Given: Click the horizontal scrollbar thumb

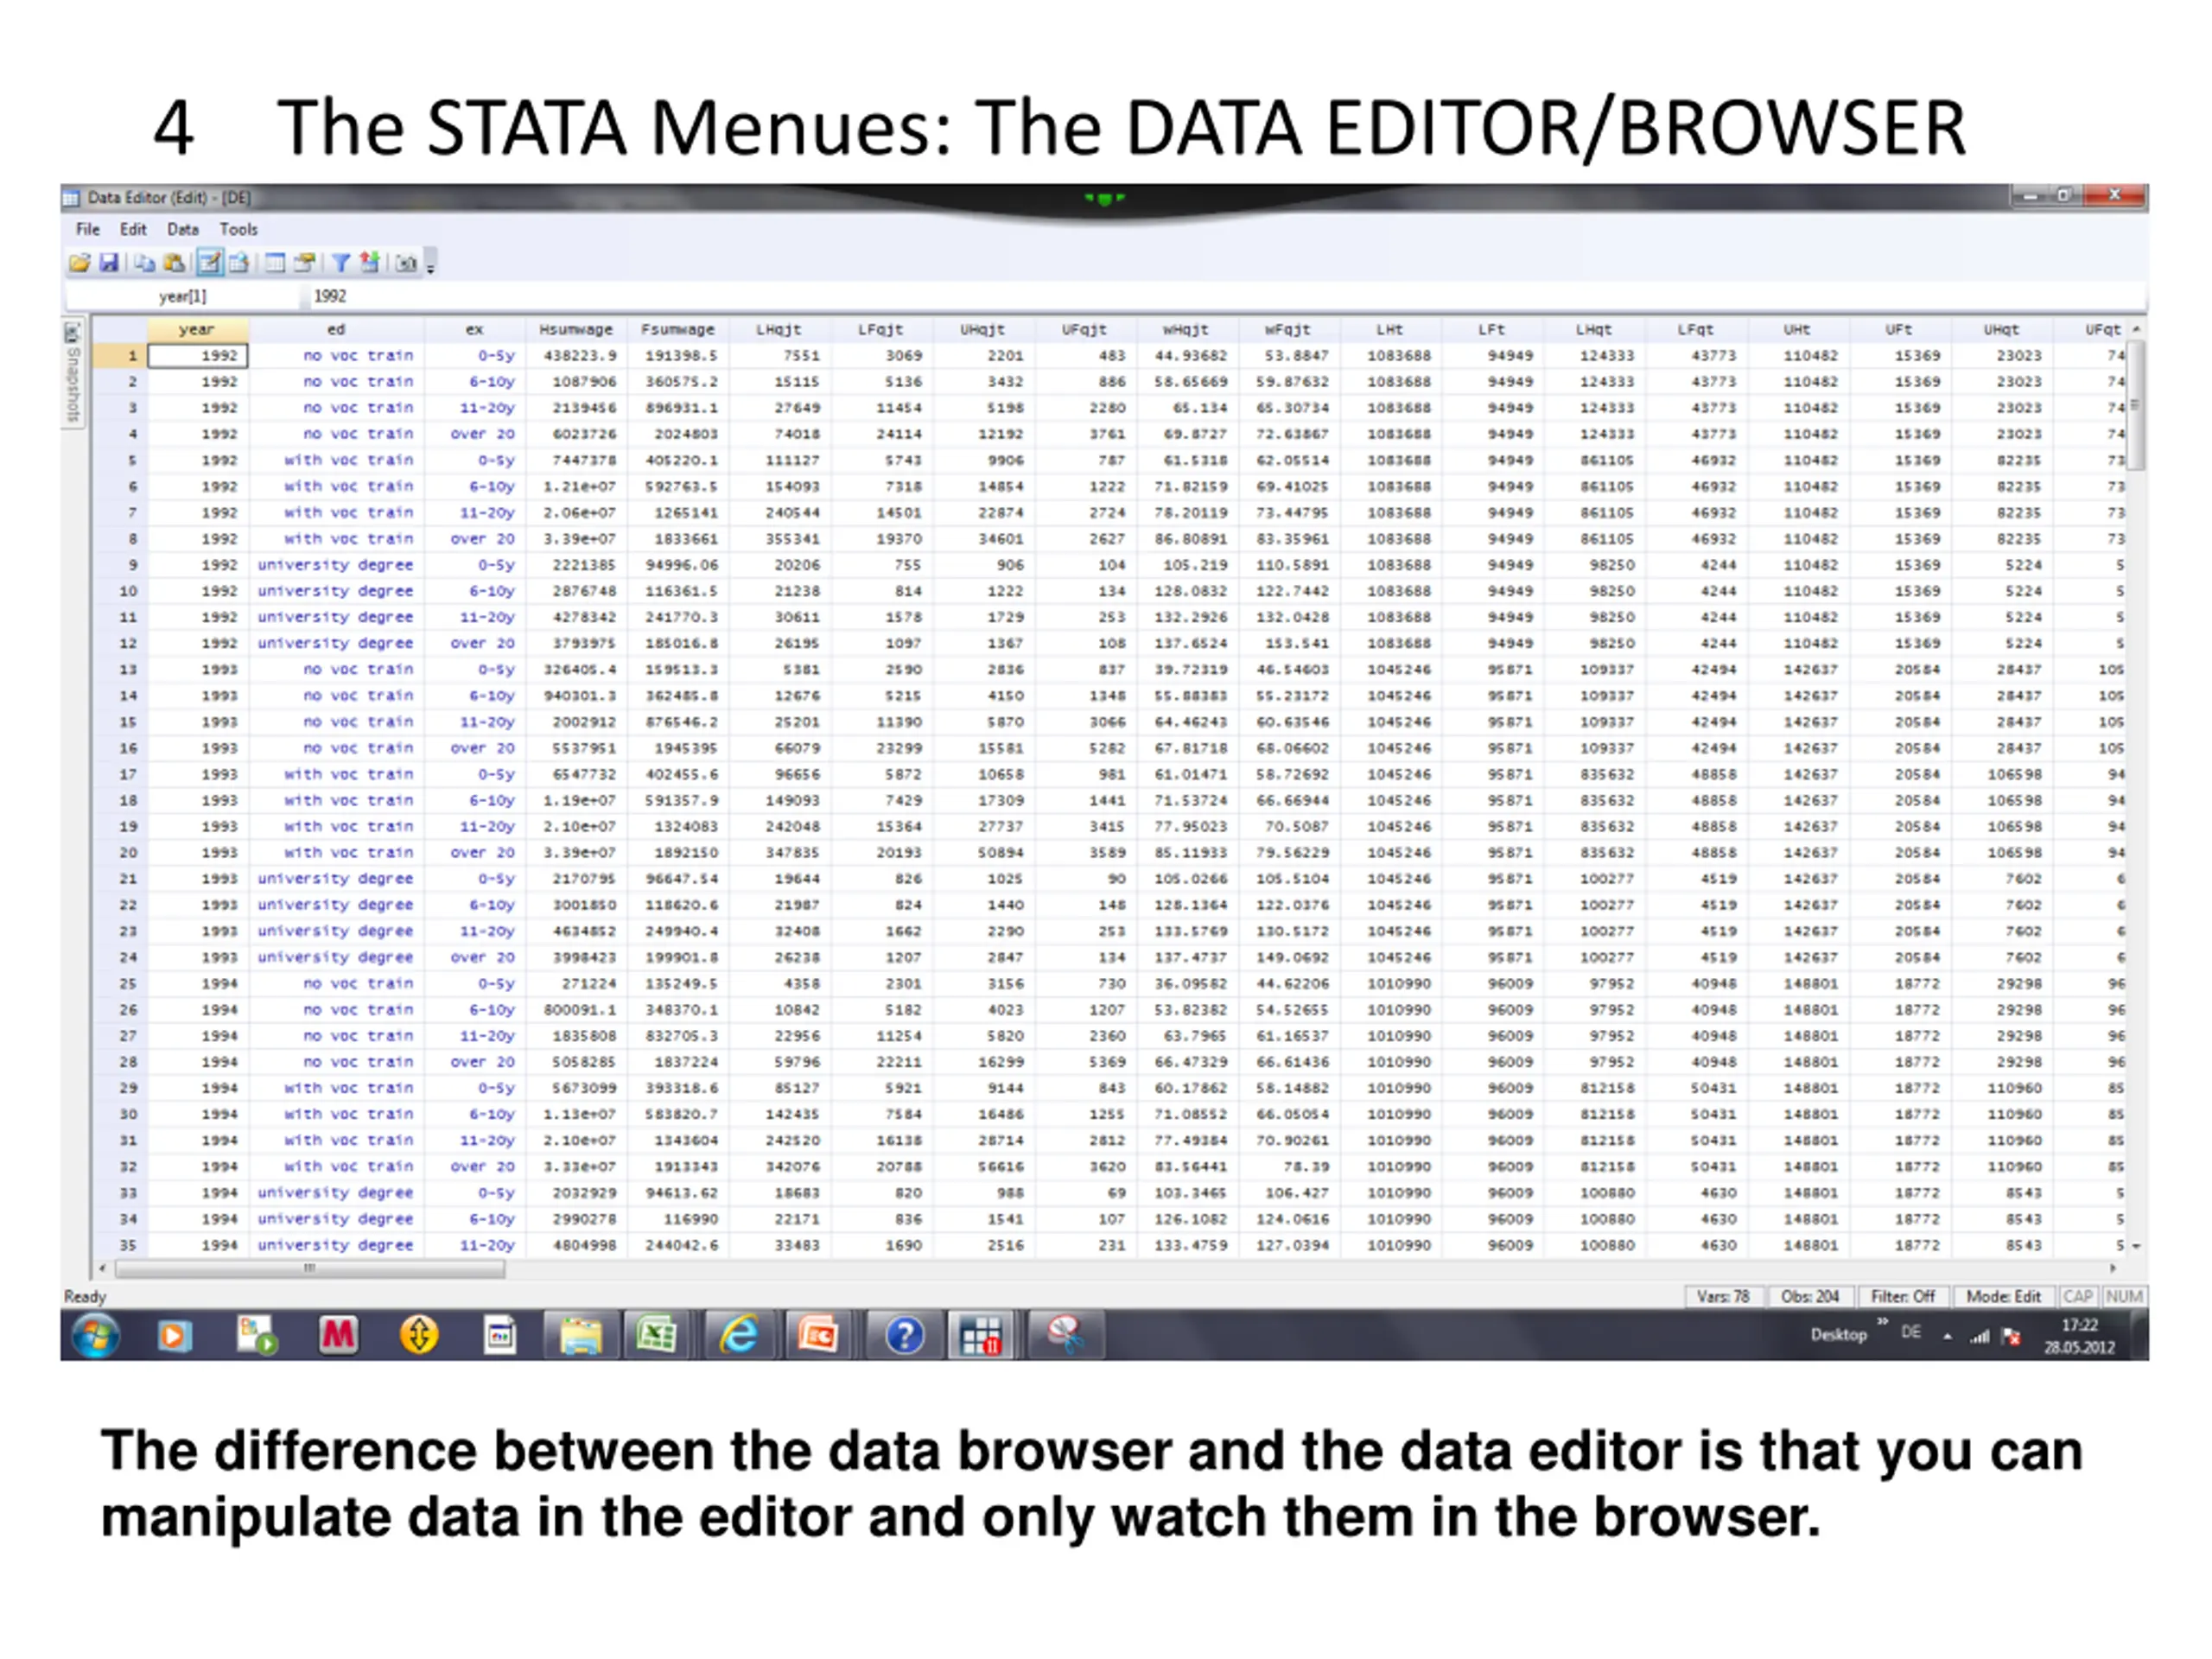Looking at the screenshot, I should click(x=310, y=1269).
